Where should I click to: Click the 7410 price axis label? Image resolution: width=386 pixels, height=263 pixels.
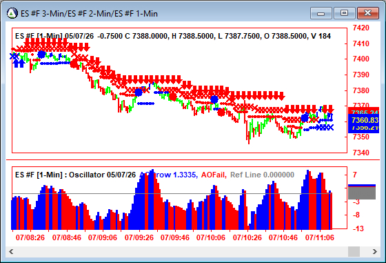coord(361,43)
